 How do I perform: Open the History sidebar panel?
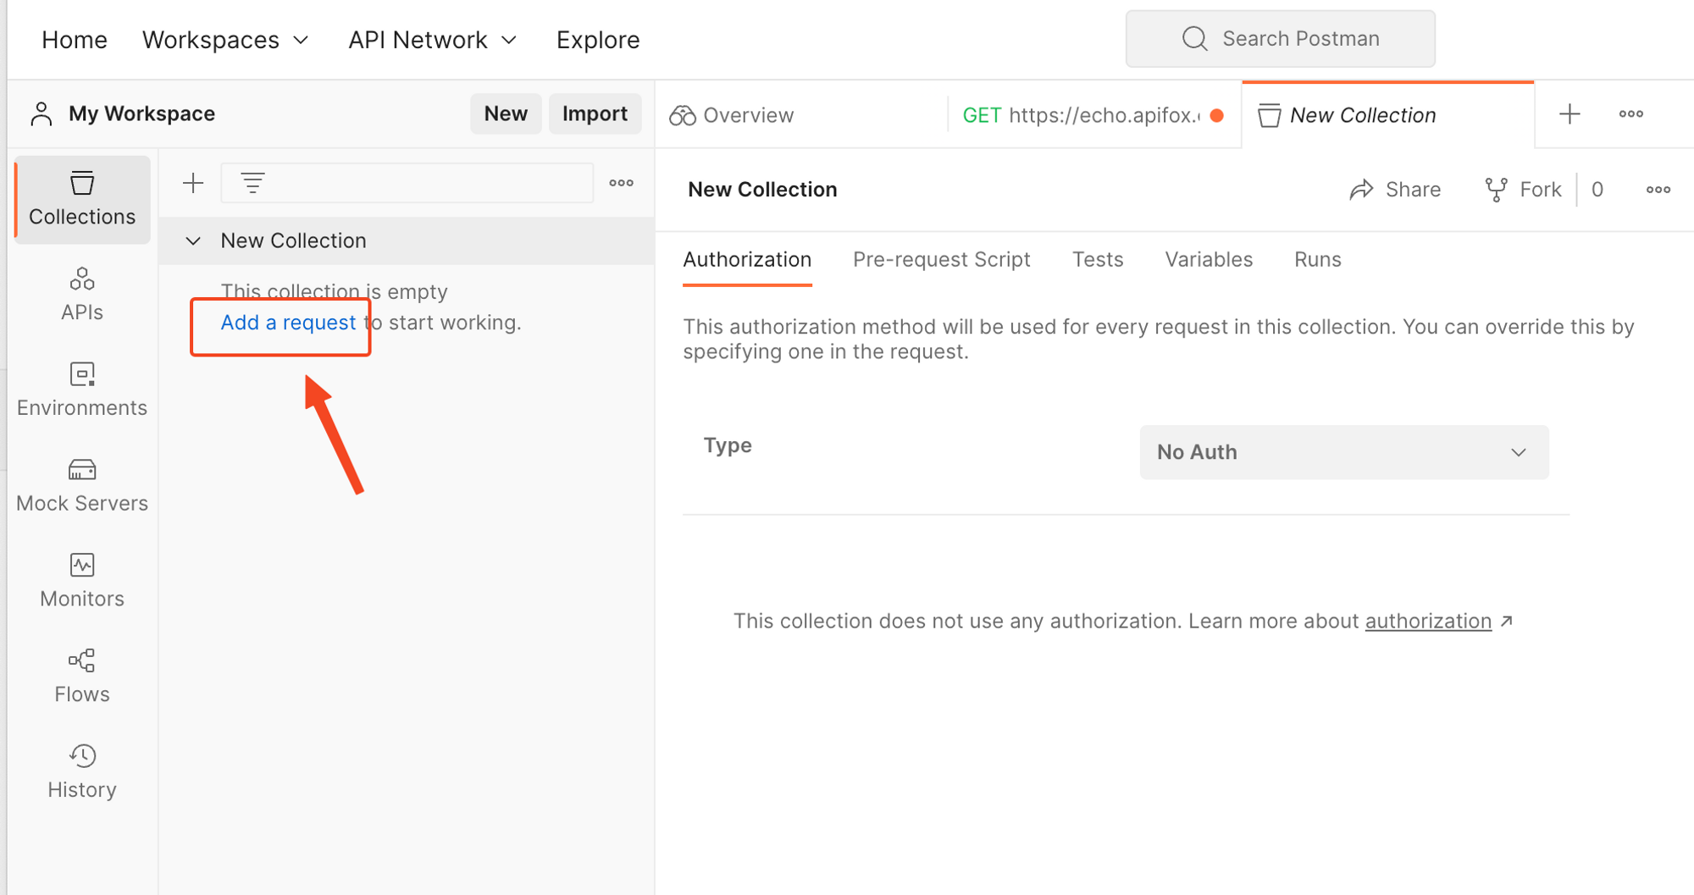[x=82, y=772]
